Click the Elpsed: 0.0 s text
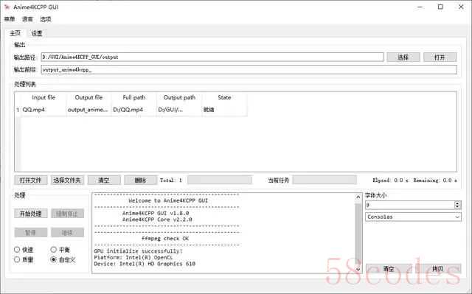Viewport: 472px width, 294px height. coord(390,181)
